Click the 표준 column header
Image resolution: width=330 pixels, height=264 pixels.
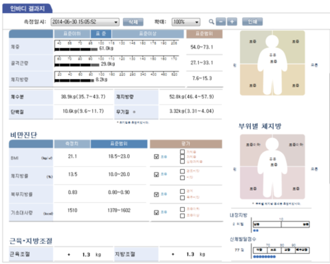(x=101, y=34)
